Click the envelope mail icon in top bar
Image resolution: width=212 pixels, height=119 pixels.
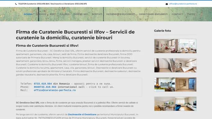coord(167,4)
